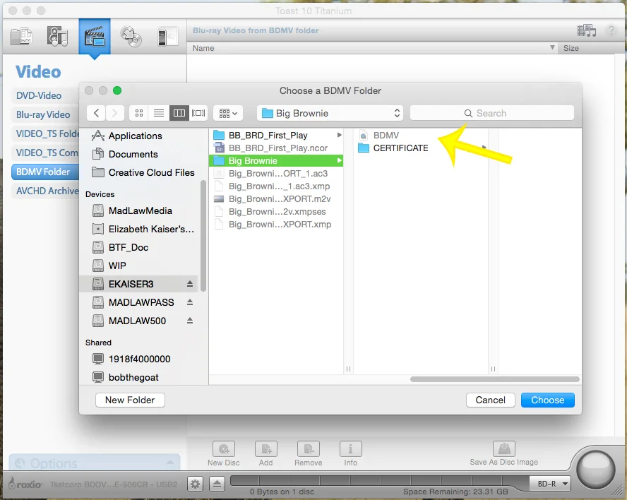The height and width of the screenshot is (500, 627).
Task: Select the Elizabeth Kaiser's device
Action: 151,230
